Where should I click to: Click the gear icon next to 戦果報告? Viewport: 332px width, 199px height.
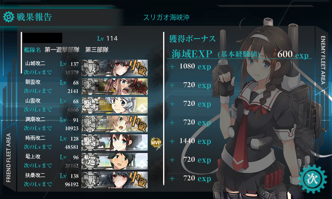pyautogui.click(x=9, y=17)
